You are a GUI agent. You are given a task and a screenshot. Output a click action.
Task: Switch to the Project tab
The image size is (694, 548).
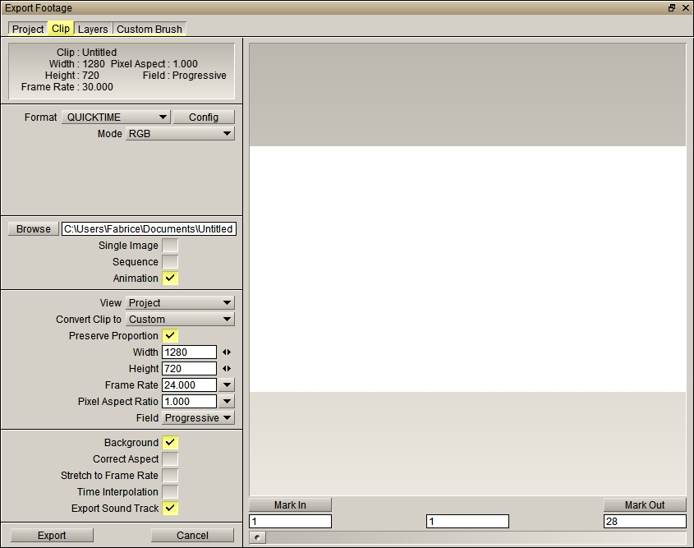tap(27, 29)
